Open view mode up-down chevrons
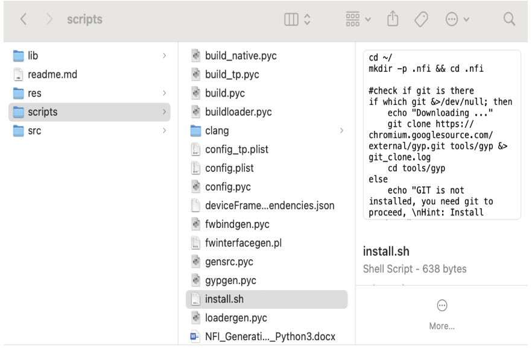Screen dimensions: 532x357 307,19
